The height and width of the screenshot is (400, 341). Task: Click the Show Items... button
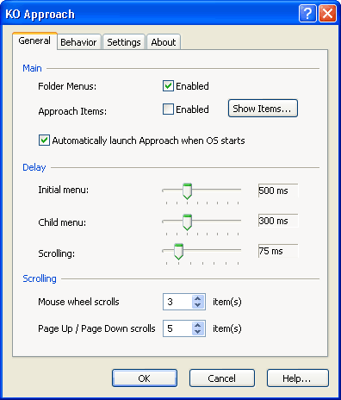click(263, 109)
